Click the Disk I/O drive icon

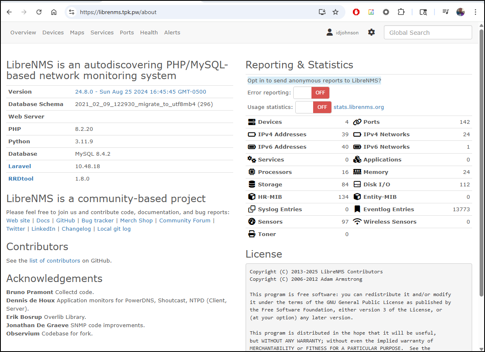coord(357,184)
